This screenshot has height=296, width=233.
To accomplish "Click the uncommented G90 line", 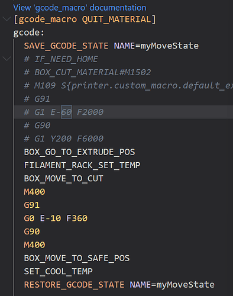I will click(32, 231).
